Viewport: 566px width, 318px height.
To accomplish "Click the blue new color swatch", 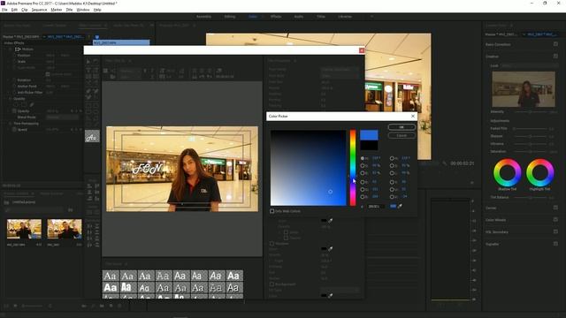I will pos(369,135).
